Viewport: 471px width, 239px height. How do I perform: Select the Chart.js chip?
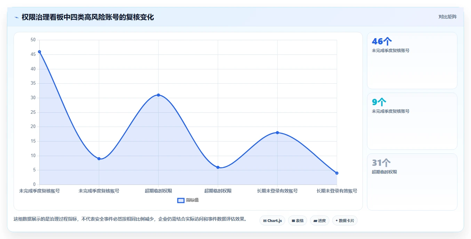pos(272,221)
